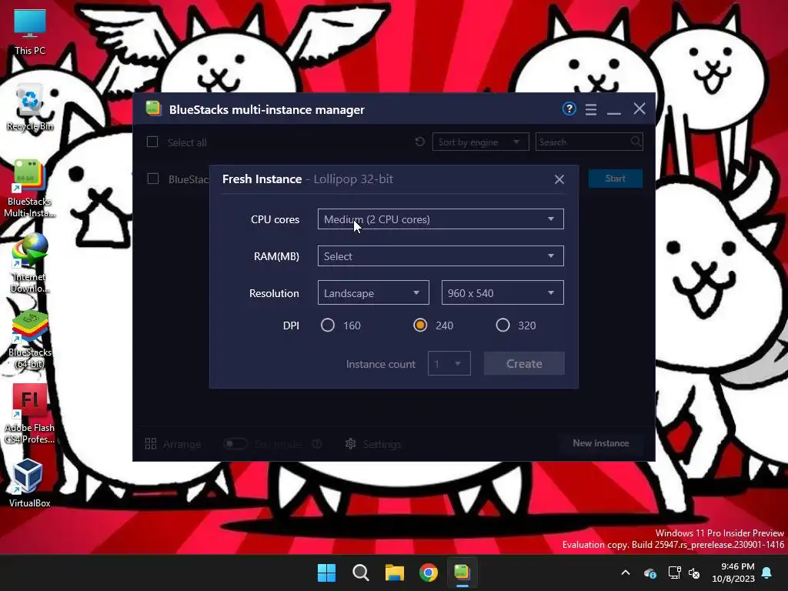Open File Explorer from the taskbar
Image resolution: width=788 pixels, height=591 pixels.
coord(395,573)
